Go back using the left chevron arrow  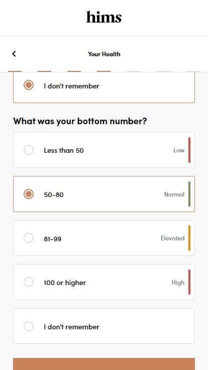tap(14, 54)
